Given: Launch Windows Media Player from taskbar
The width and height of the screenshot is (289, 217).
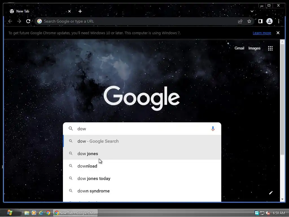Looking at the screenshot, I should pos(34,213).
